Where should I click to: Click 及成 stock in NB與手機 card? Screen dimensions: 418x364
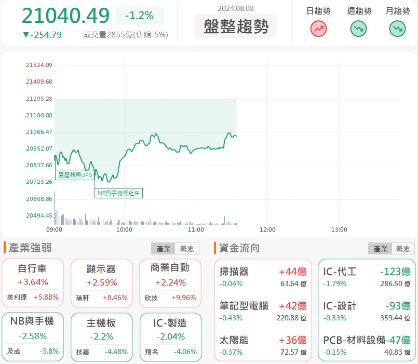pos(14,352)
